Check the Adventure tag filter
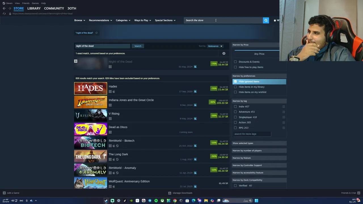This screenshot has height=204, width=363. [x=235, y=112]
